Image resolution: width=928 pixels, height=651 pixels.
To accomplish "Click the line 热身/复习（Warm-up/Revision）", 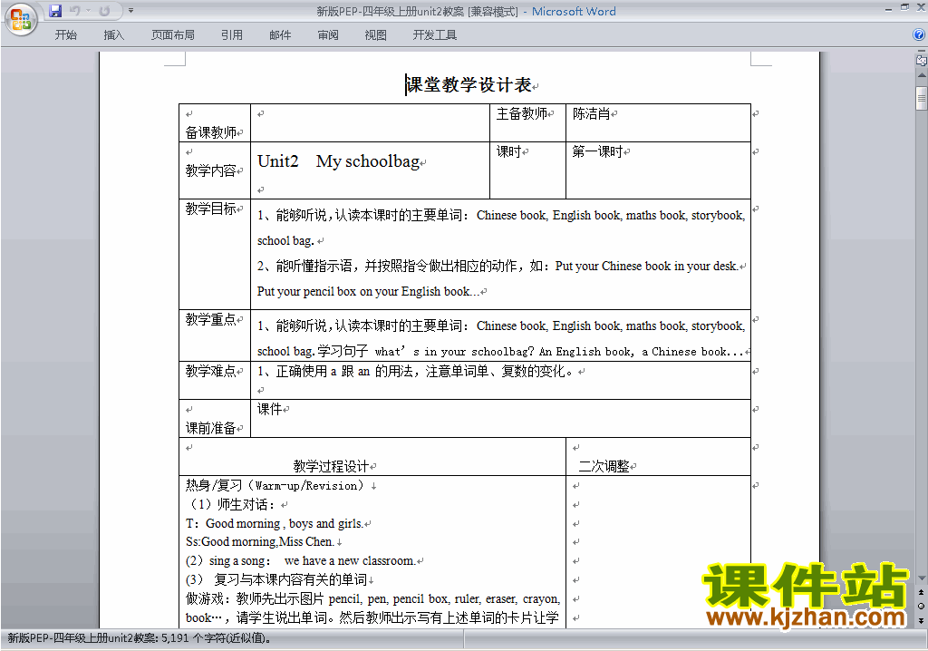I will pos(277,485).
